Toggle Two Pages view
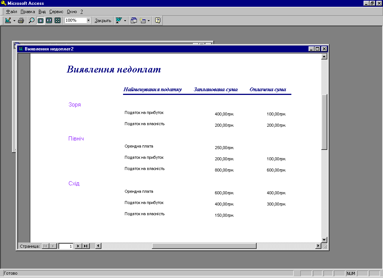This screenshot has width=383, height=278. coord(49,21)
